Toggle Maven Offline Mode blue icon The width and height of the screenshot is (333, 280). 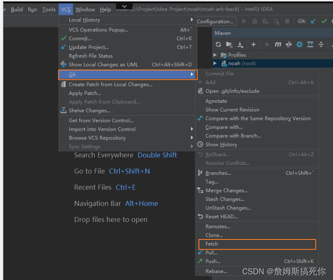pos(299,44)
